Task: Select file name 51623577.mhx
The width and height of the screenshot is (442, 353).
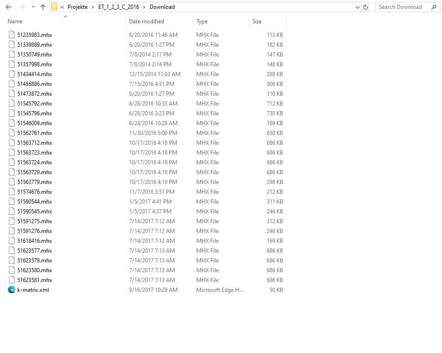Action: [35, 250]
